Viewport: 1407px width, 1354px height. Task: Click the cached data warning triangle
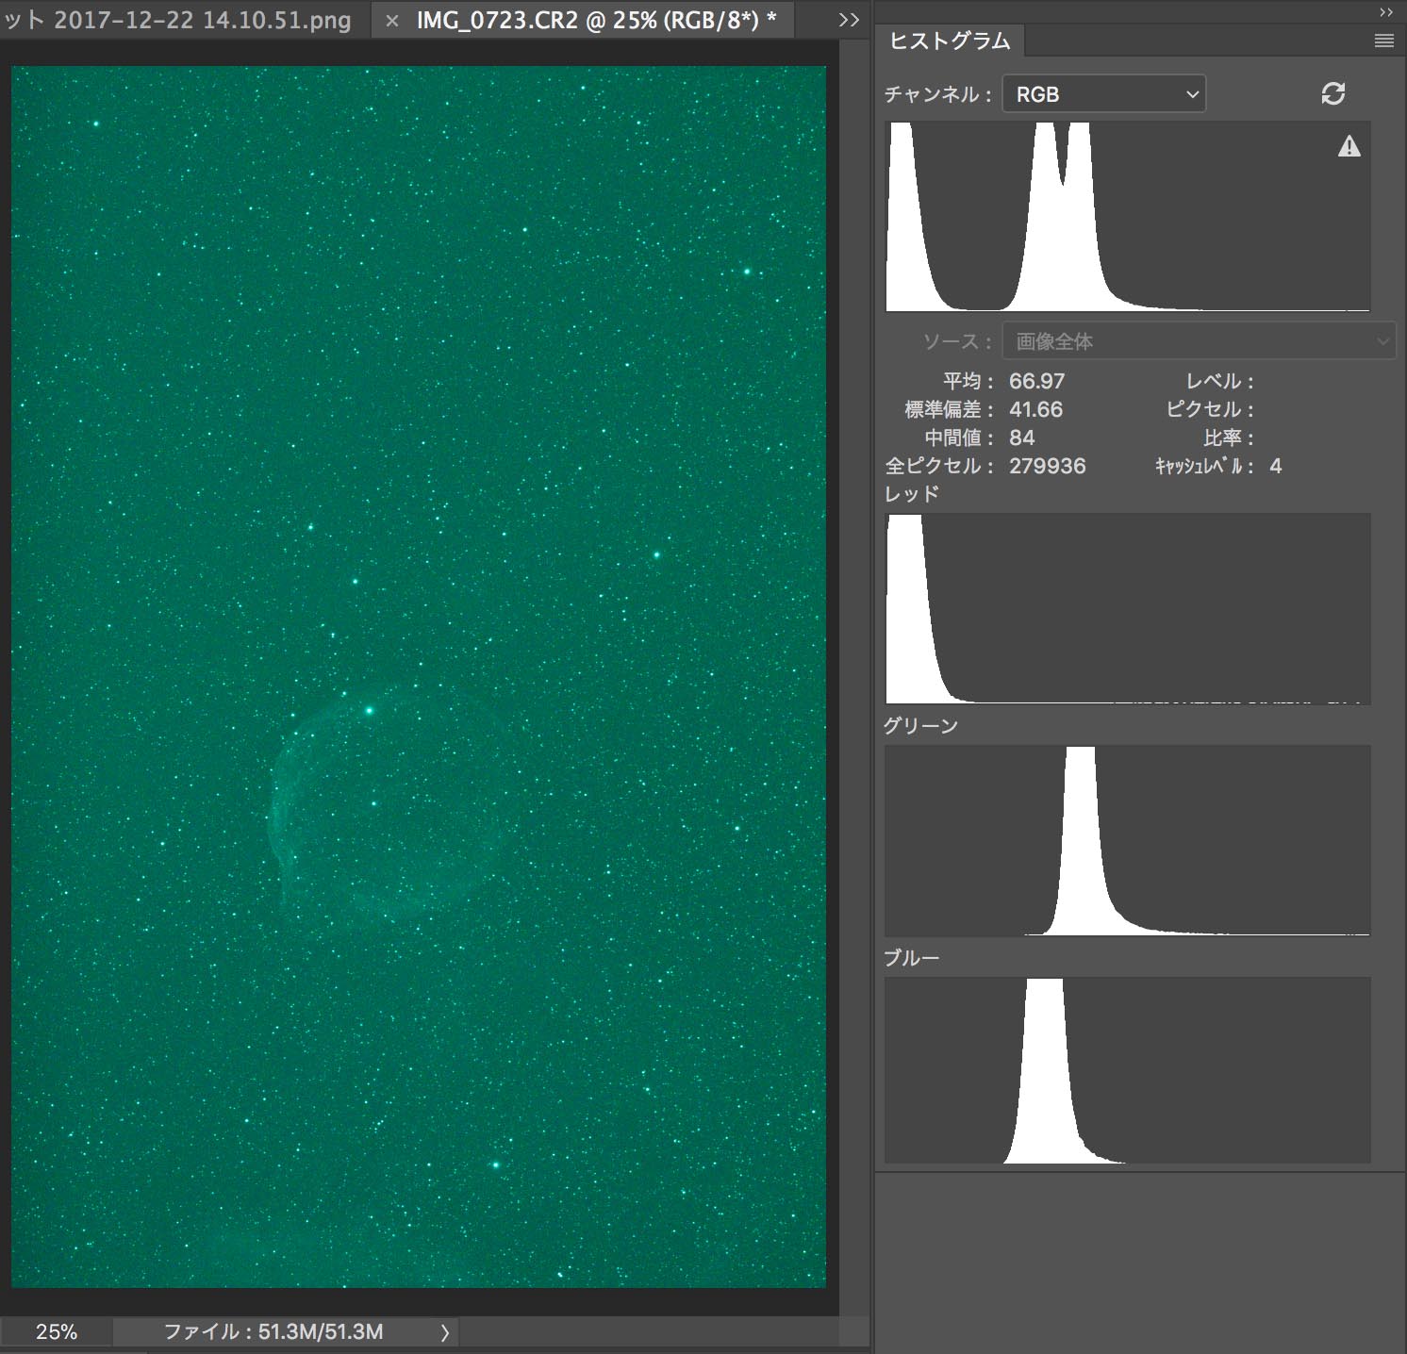1349,146
